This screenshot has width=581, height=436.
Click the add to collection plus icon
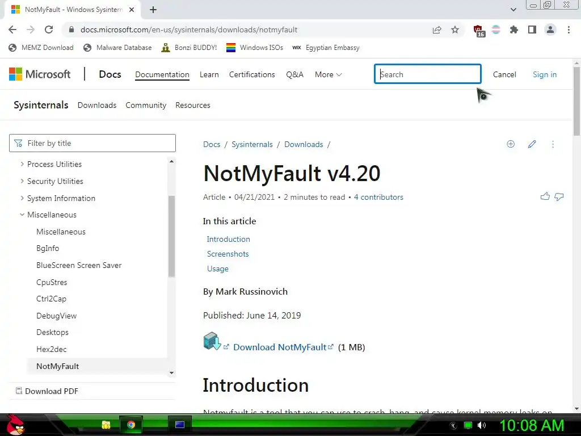pos(511,144)
